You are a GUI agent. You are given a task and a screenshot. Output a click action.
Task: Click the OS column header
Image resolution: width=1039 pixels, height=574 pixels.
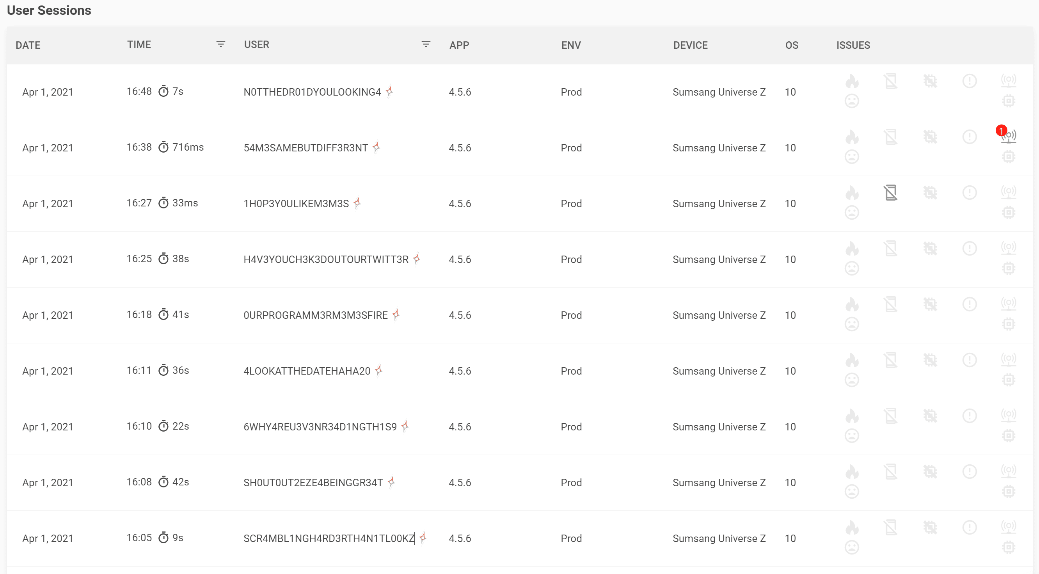[x=792, y=45]
